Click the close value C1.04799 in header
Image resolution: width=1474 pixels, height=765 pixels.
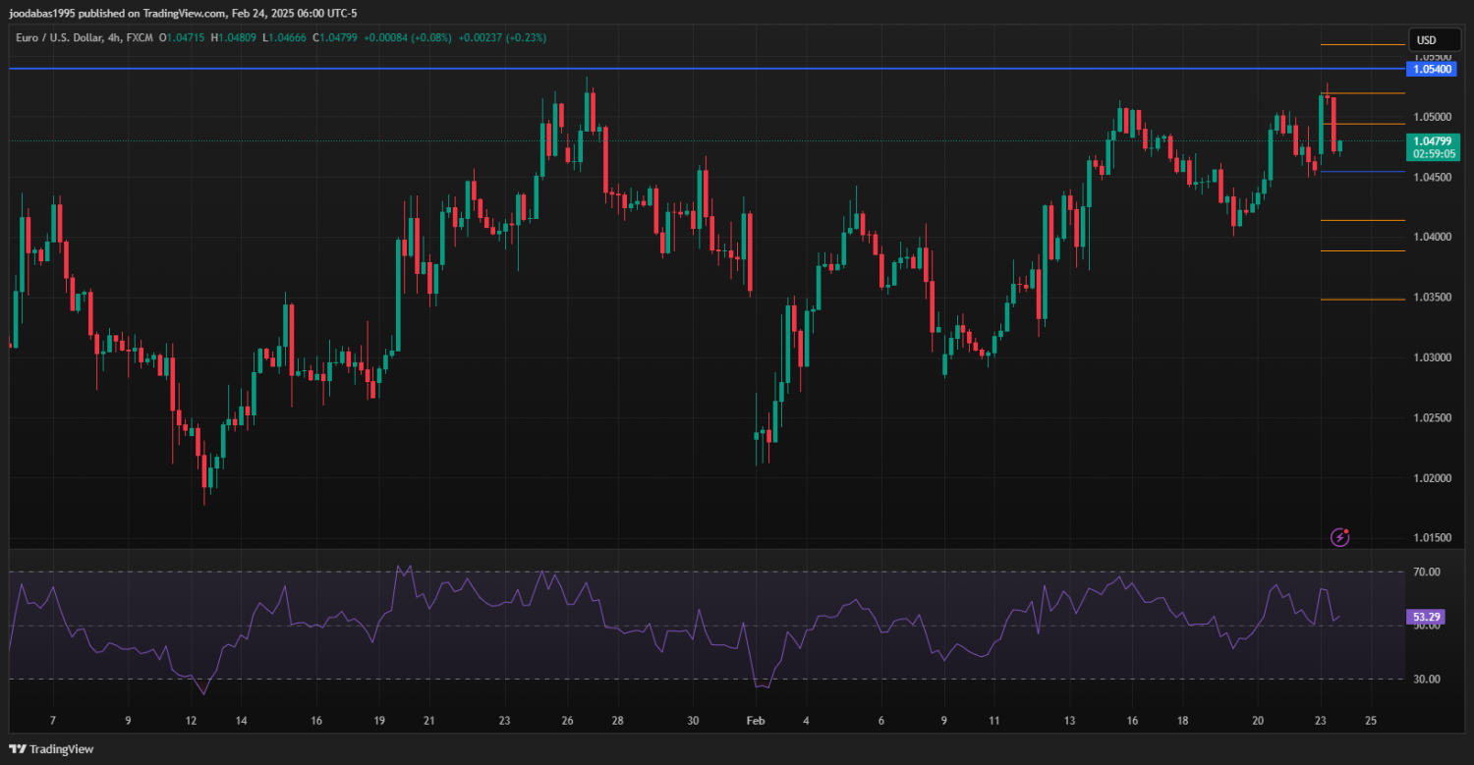tap(335, 37)
